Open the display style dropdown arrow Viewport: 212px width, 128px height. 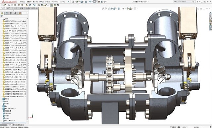coord(120,8)
